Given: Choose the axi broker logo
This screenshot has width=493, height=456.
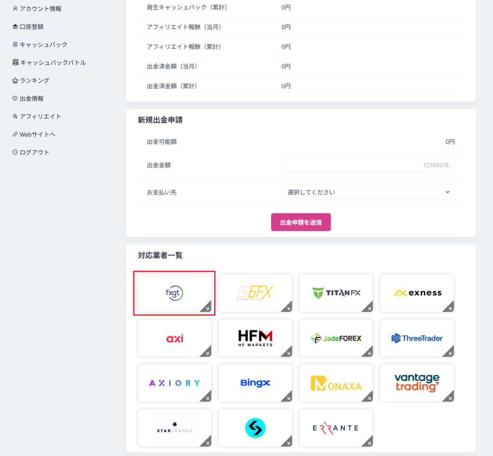Looking at the screenshot, I should pyautogui.click(x=174, y=338).
